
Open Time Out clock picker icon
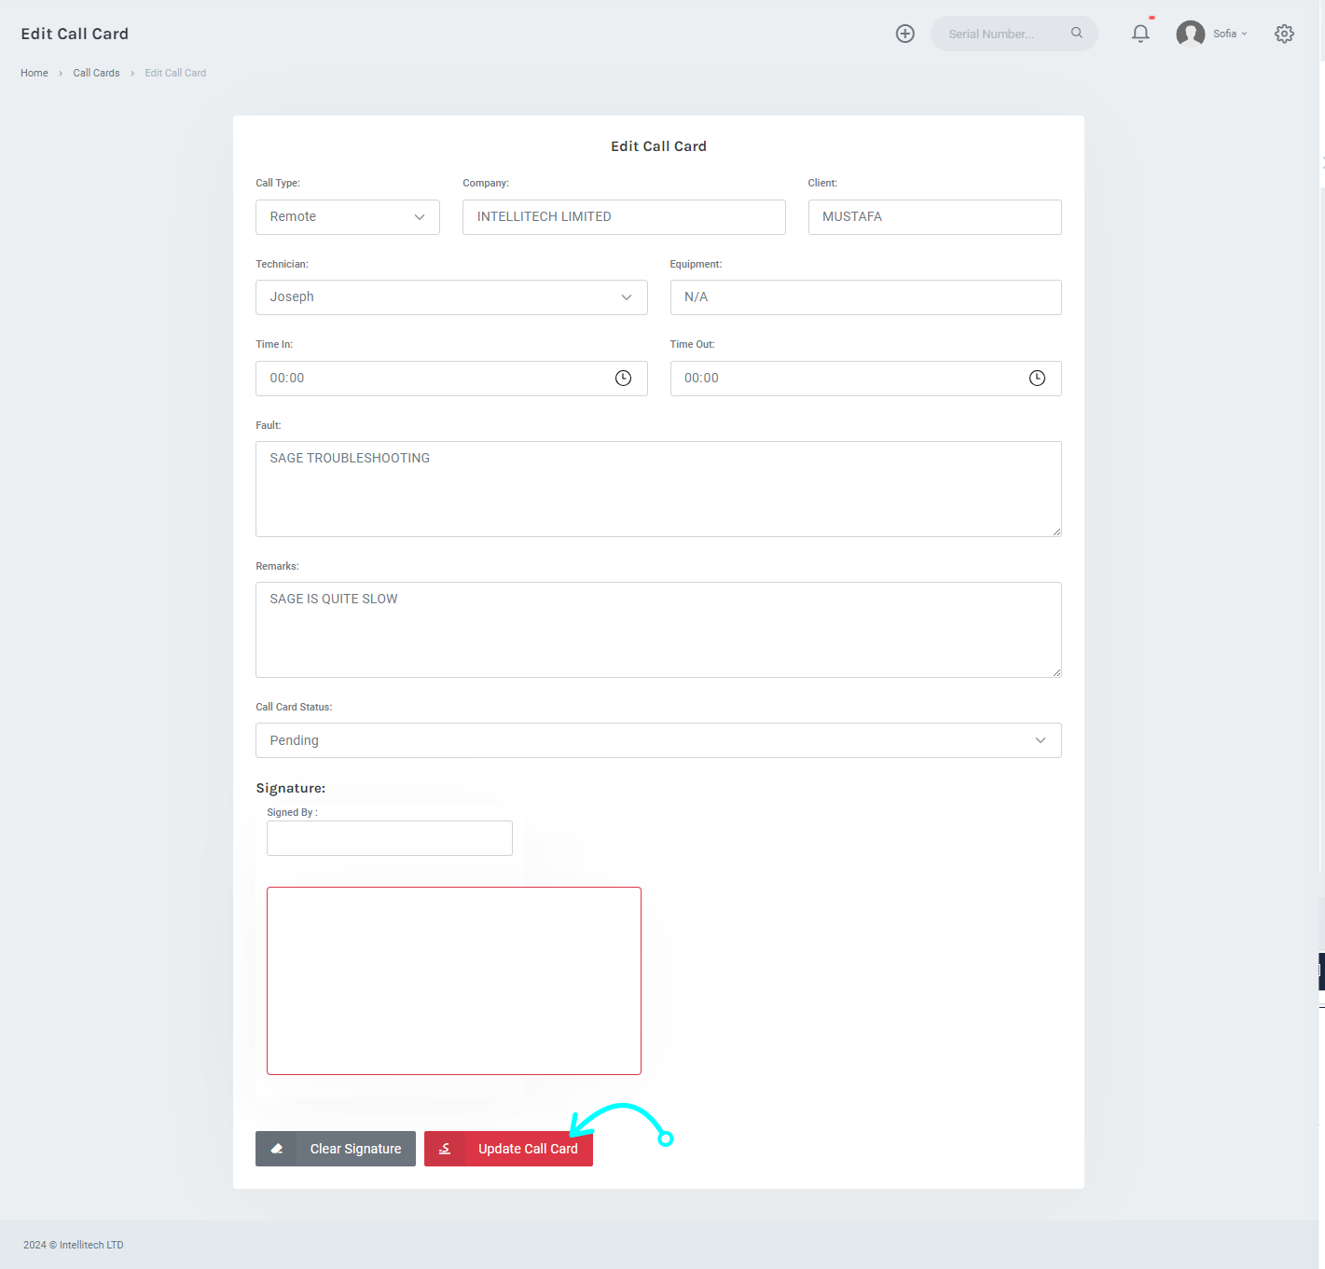(1037, 378)
